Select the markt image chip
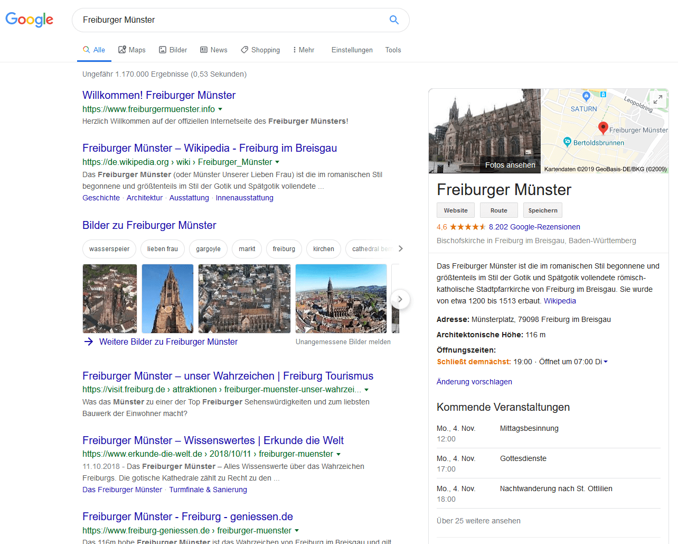This screenshot has height=544, width=678. tap(247, 249)
